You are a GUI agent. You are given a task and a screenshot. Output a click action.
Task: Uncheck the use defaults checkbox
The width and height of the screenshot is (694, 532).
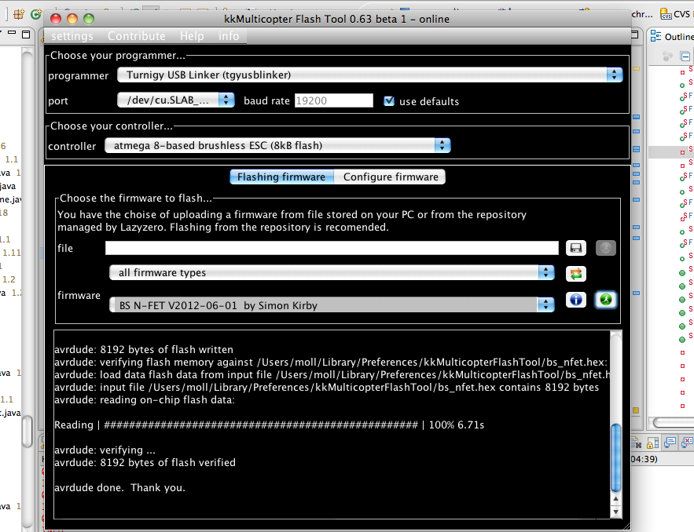[x=388, y=100]
